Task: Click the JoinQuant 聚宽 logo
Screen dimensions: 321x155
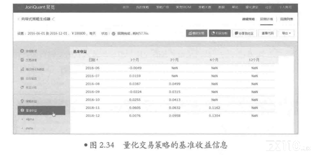Action: pos(39,7)
